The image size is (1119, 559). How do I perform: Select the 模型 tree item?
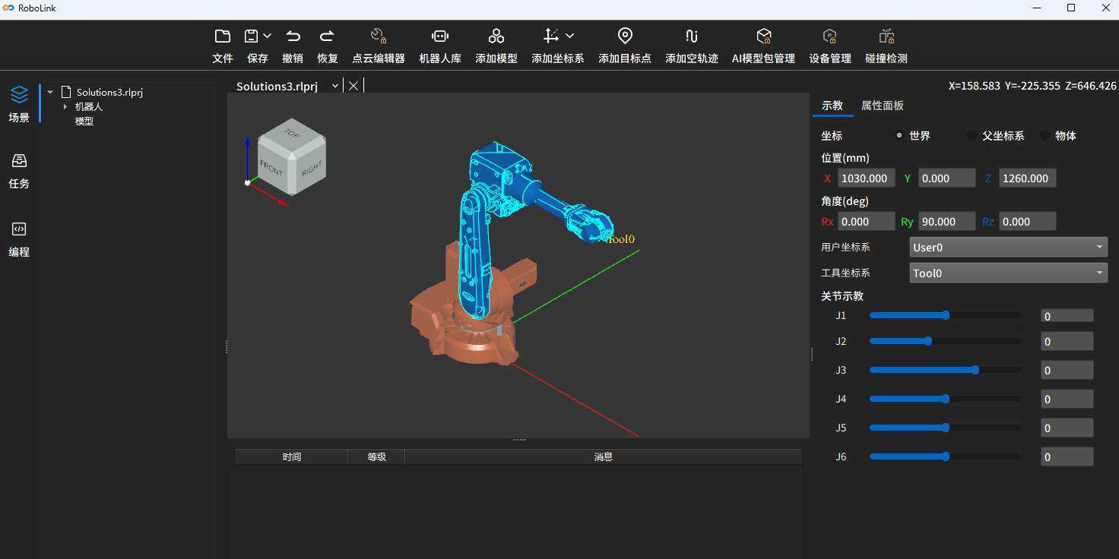coord(84,121)
